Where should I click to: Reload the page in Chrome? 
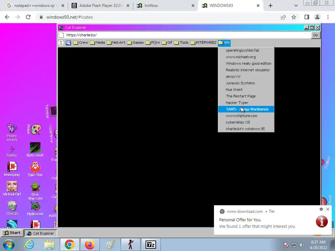(x=28, y=17)
